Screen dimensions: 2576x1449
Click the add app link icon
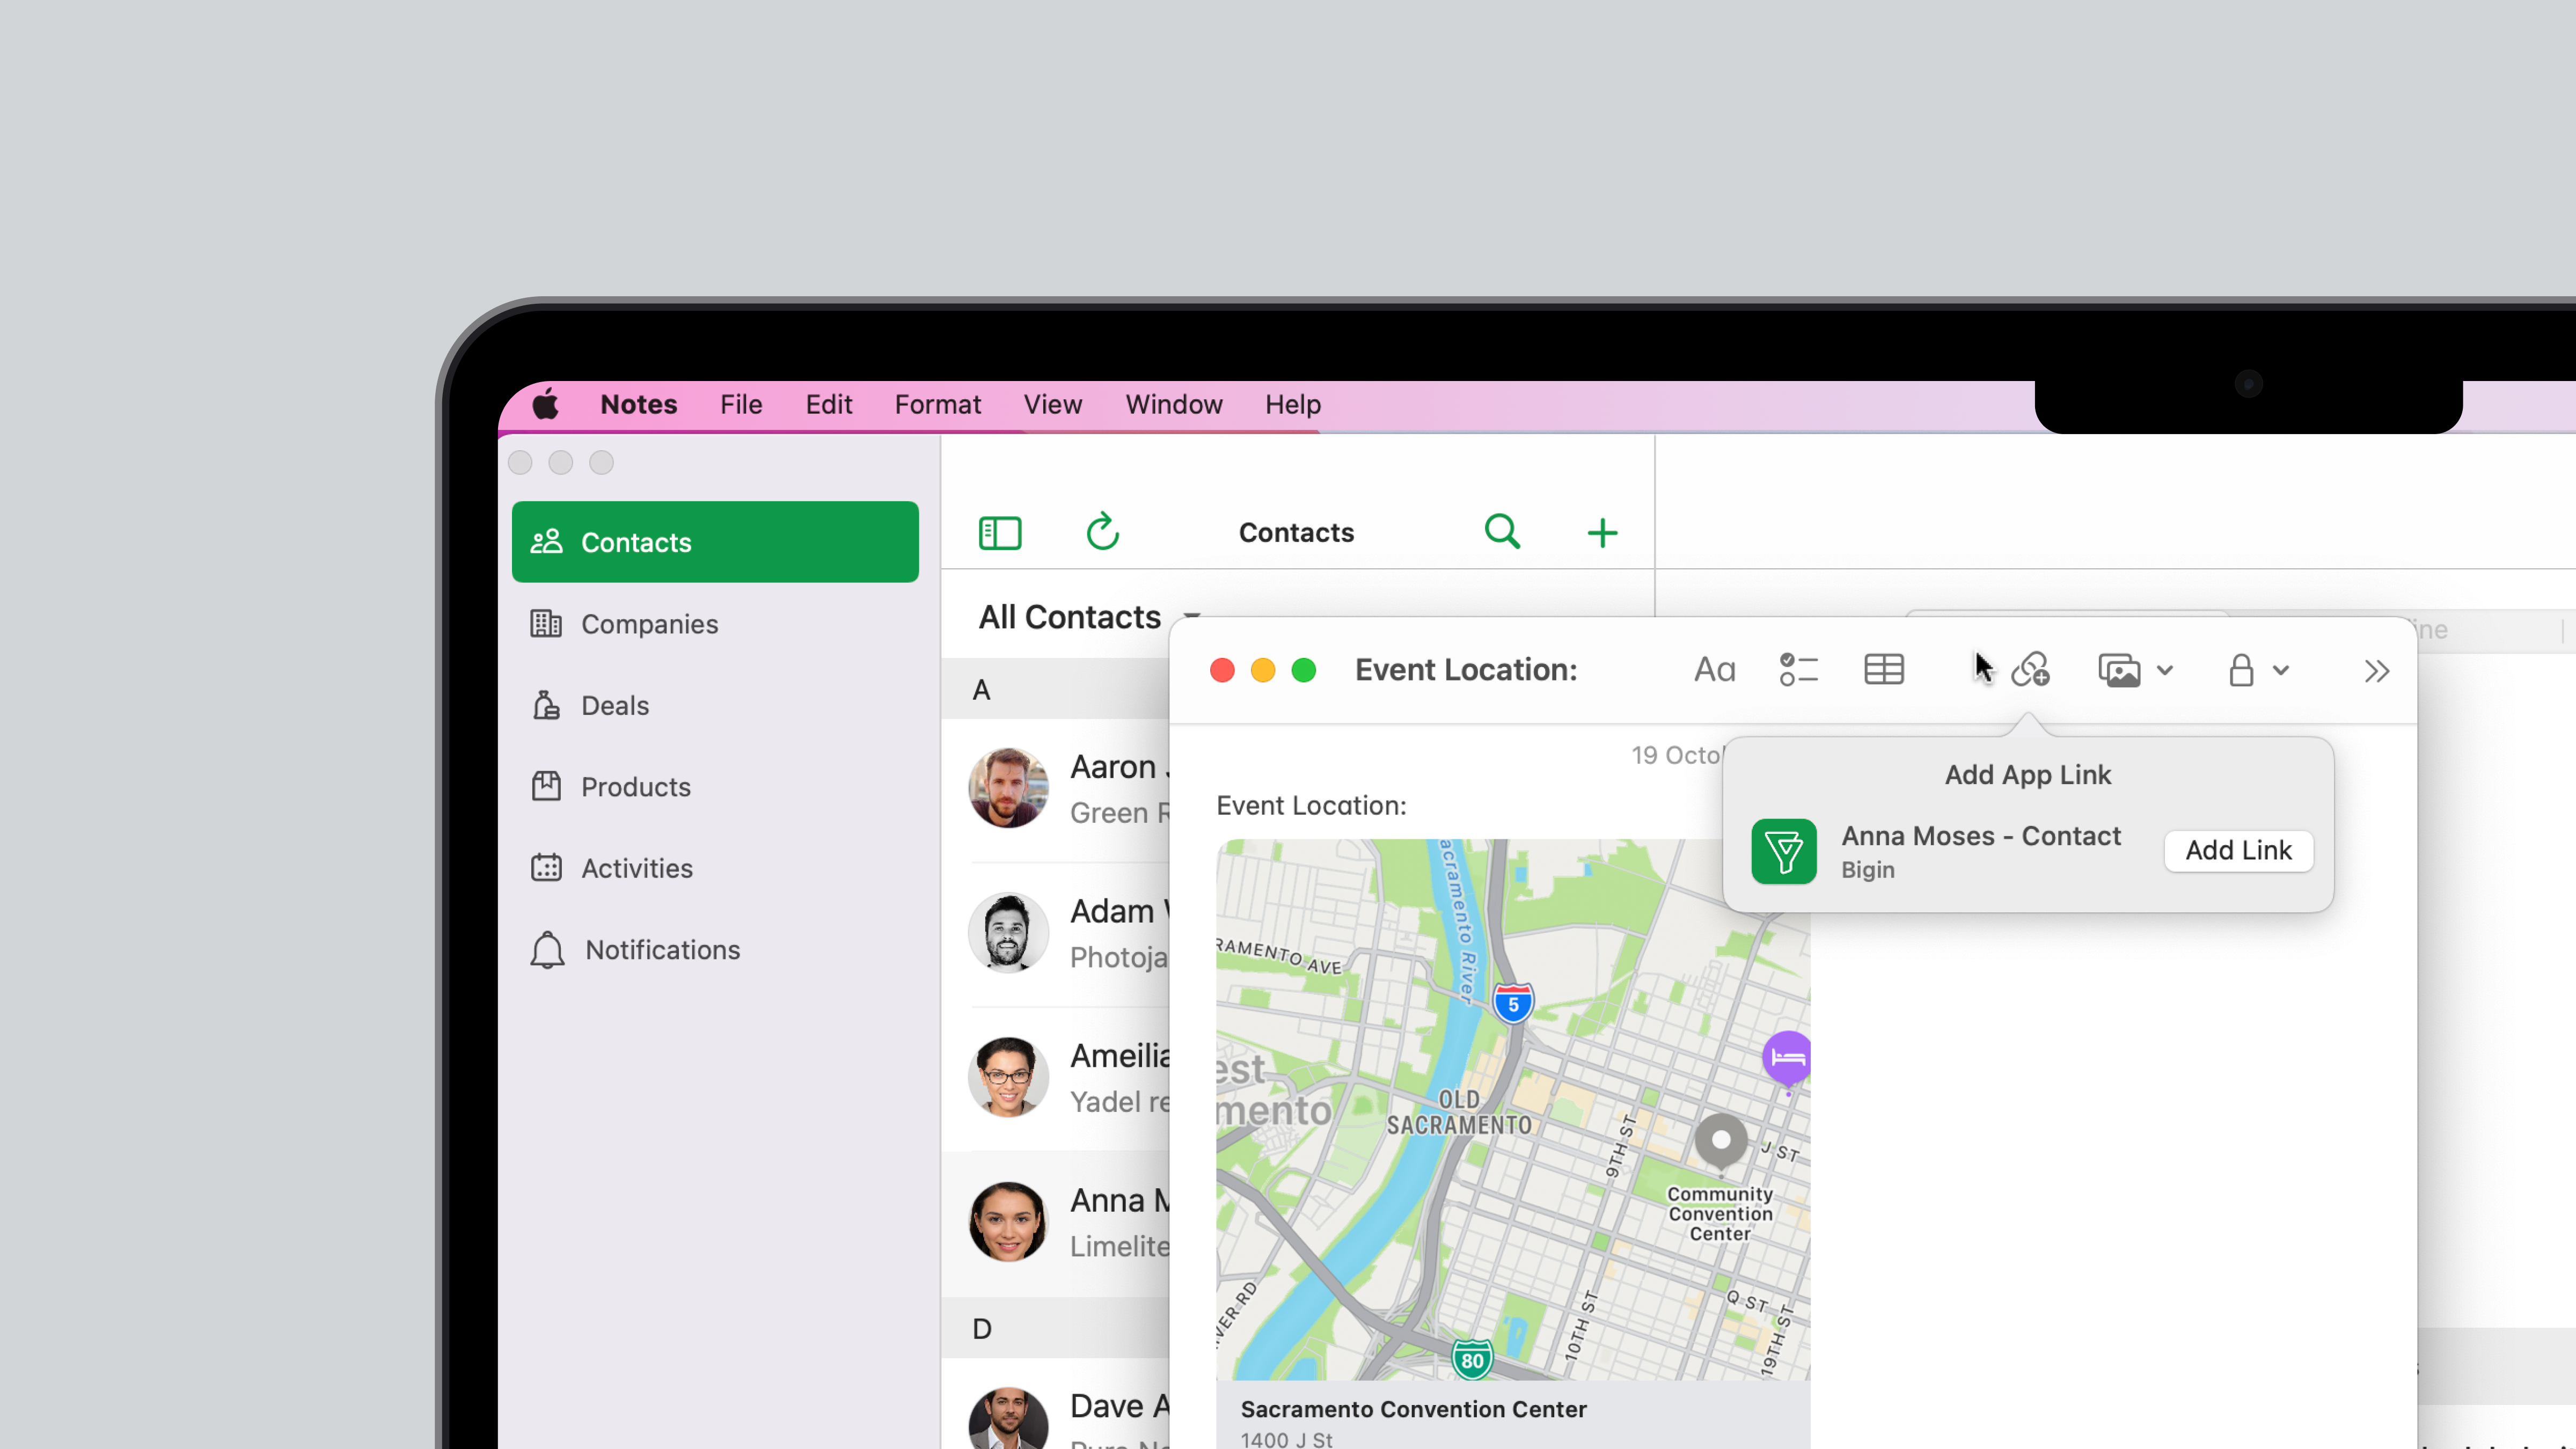pos(2031,670)
